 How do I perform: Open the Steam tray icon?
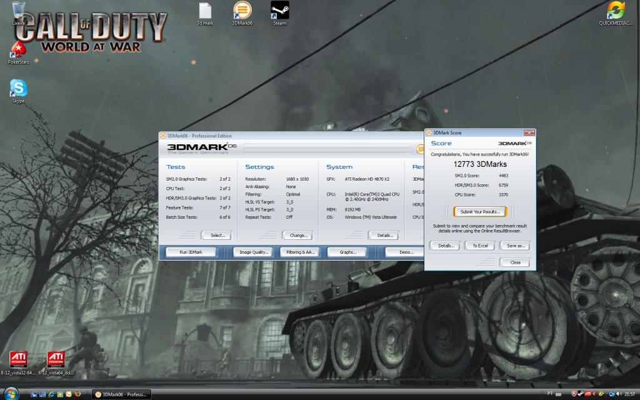(581, 394)
